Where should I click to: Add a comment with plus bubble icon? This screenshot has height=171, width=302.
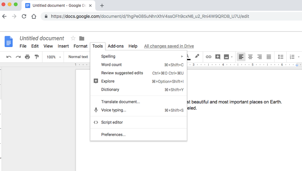click(218, 57)
